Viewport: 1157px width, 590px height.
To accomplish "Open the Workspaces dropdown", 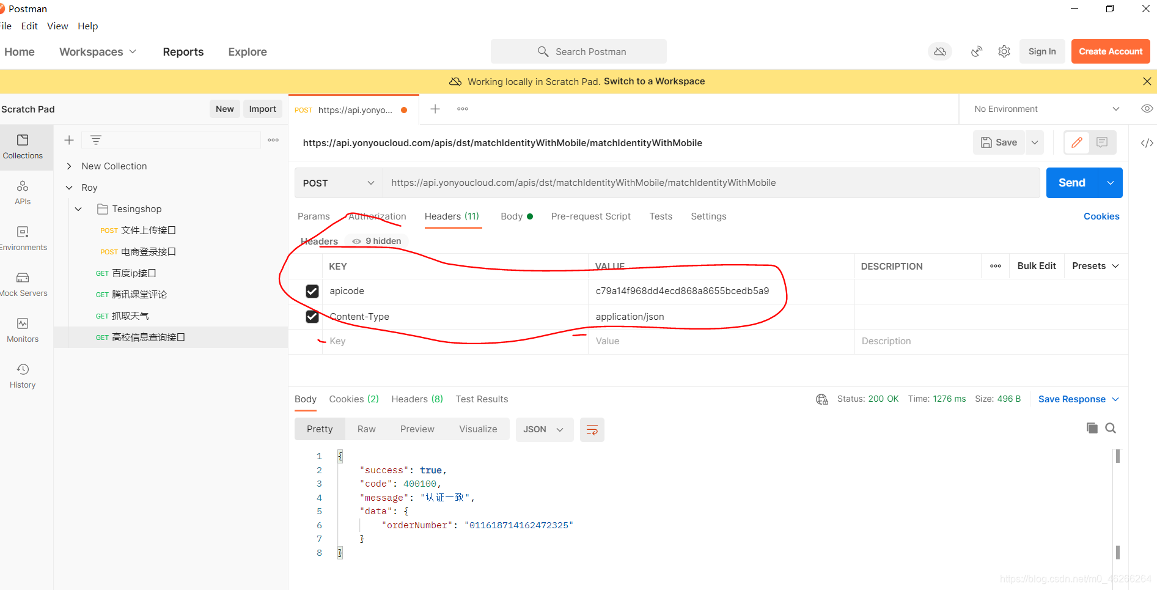I will [x=98, y=52].
